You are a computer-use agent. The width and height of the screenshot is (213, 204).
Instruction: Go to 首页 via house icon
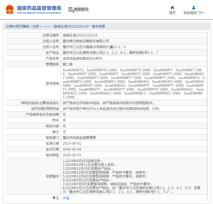[x=172, y=7]
